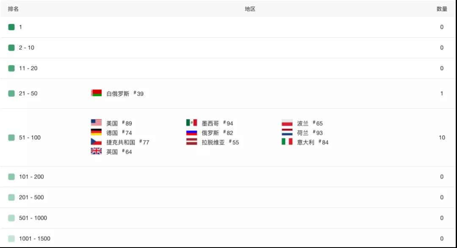Click the color swatch for rank 1001 - 1500
457x248 pixels.
pyautogui.click(x=11, y=239)
